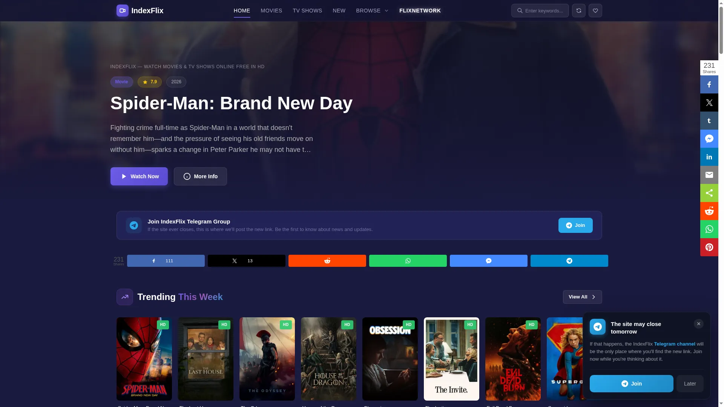Open the MOVIES menu item

point(271,11)
